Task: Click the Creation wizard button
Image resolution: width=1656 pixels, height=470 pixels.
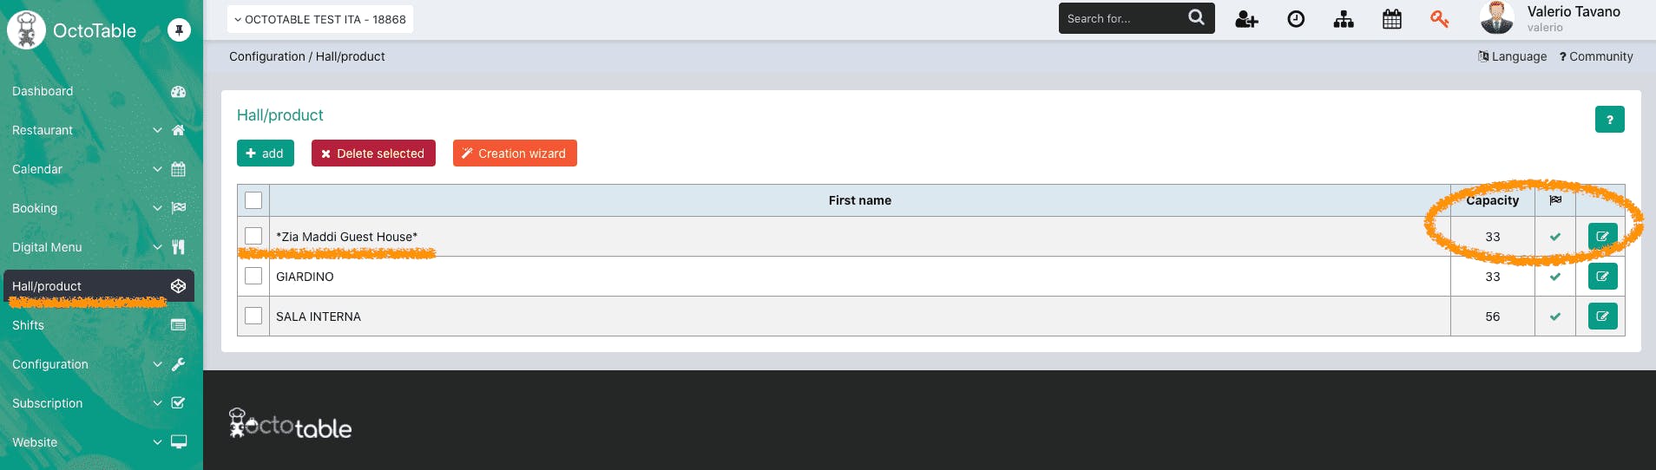Action: point(515,153)
